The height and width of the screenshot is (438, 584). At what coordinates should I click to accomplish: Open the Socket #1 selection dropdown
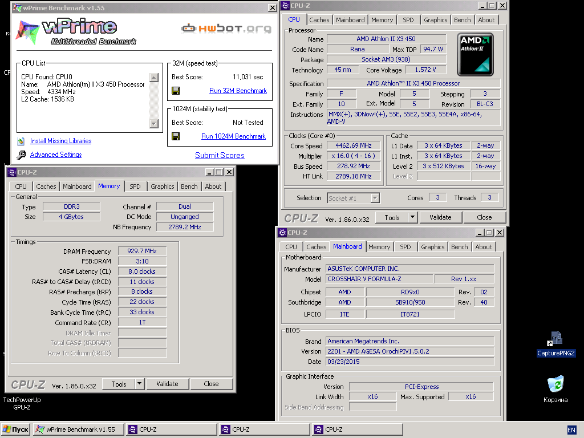[x=375, y=198]
